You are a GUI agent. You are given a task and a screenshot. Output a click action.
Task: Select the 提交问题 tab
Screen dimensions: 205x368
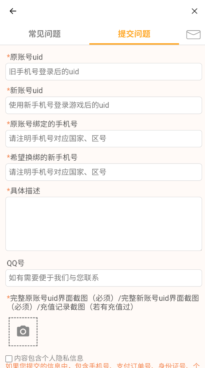point(134,34)
